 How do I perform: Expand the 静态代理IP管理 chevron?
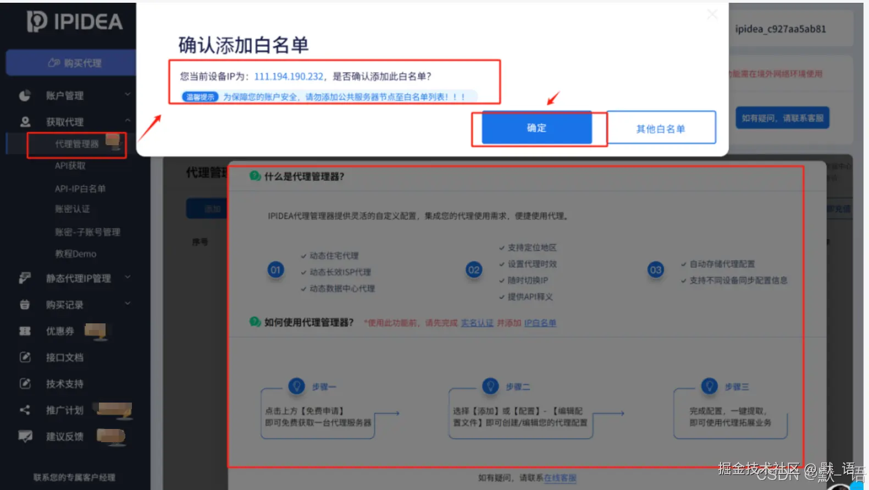point(128,277)
